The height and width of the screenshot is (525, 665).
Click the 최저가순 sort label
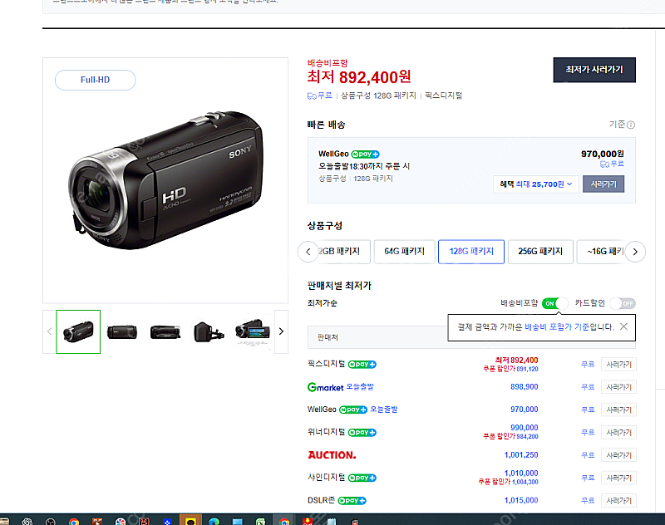[x=323, y=303]
